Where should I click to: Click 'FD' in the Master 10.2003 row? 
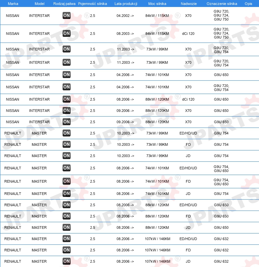coord(188,144)
